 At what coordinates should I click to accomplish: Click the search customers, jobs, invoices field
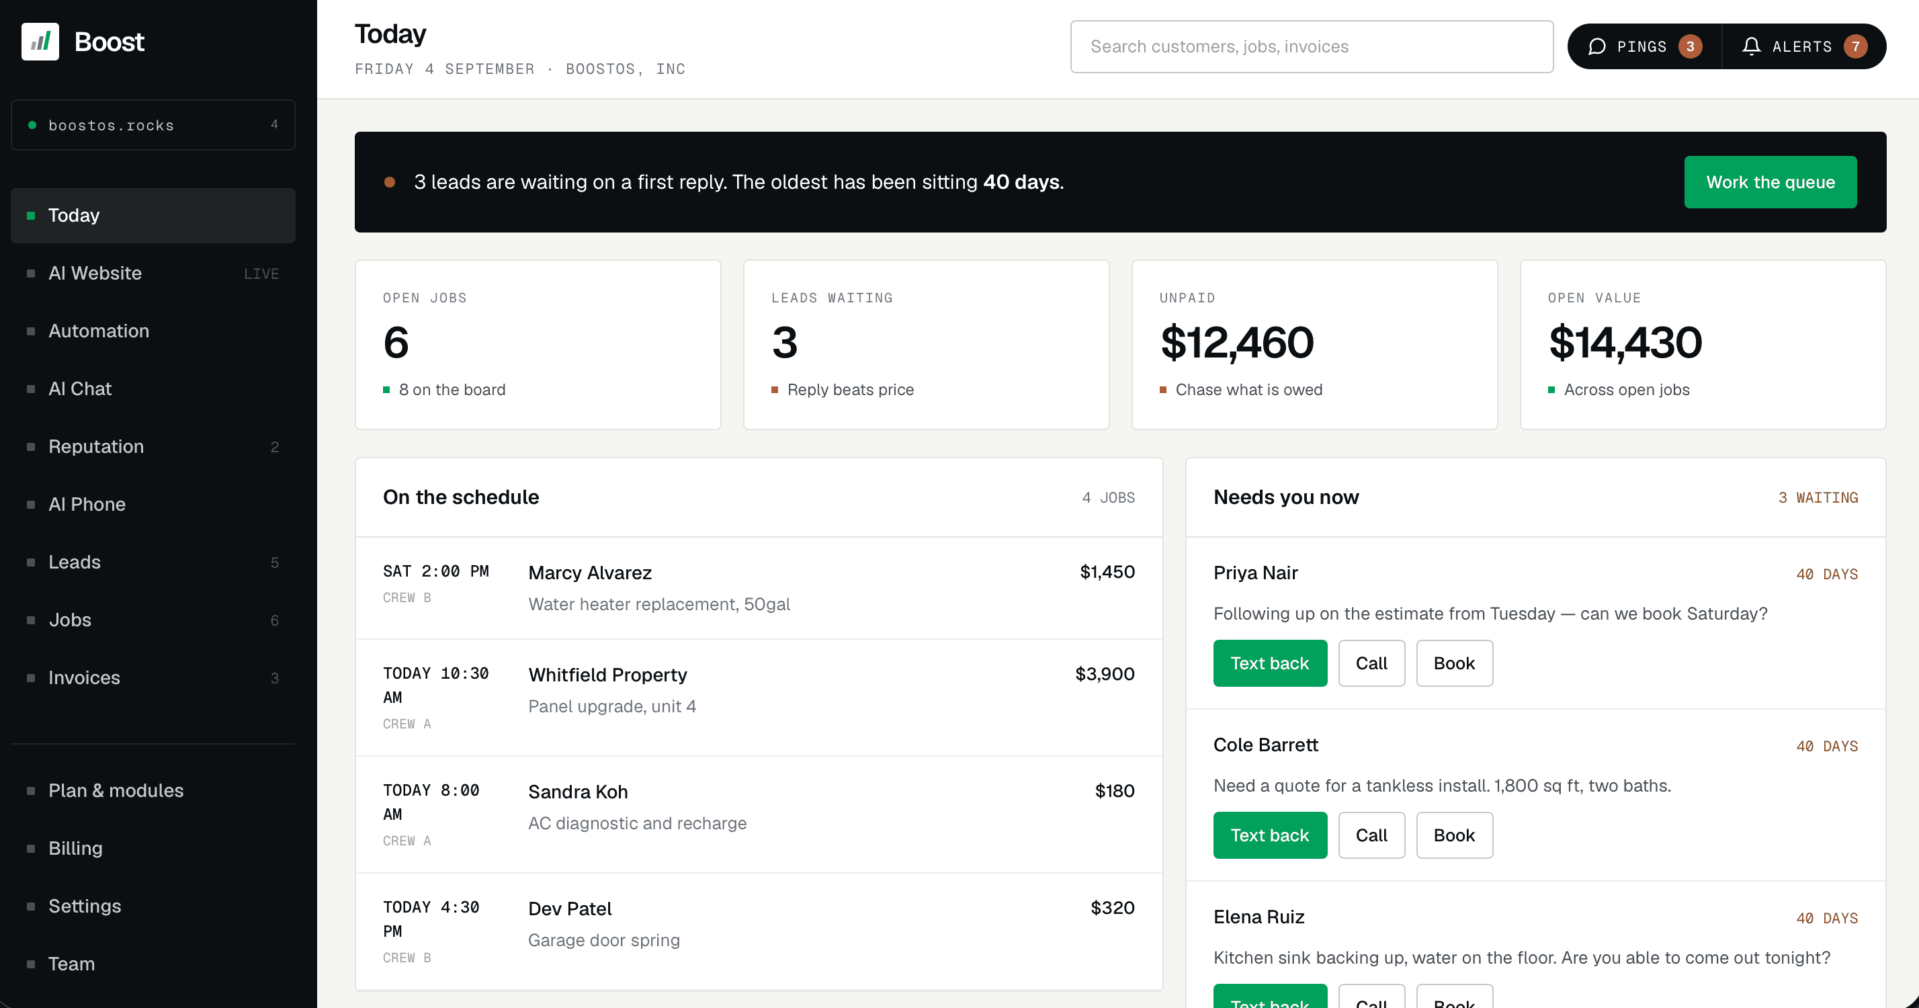(x=1311, y=46)
